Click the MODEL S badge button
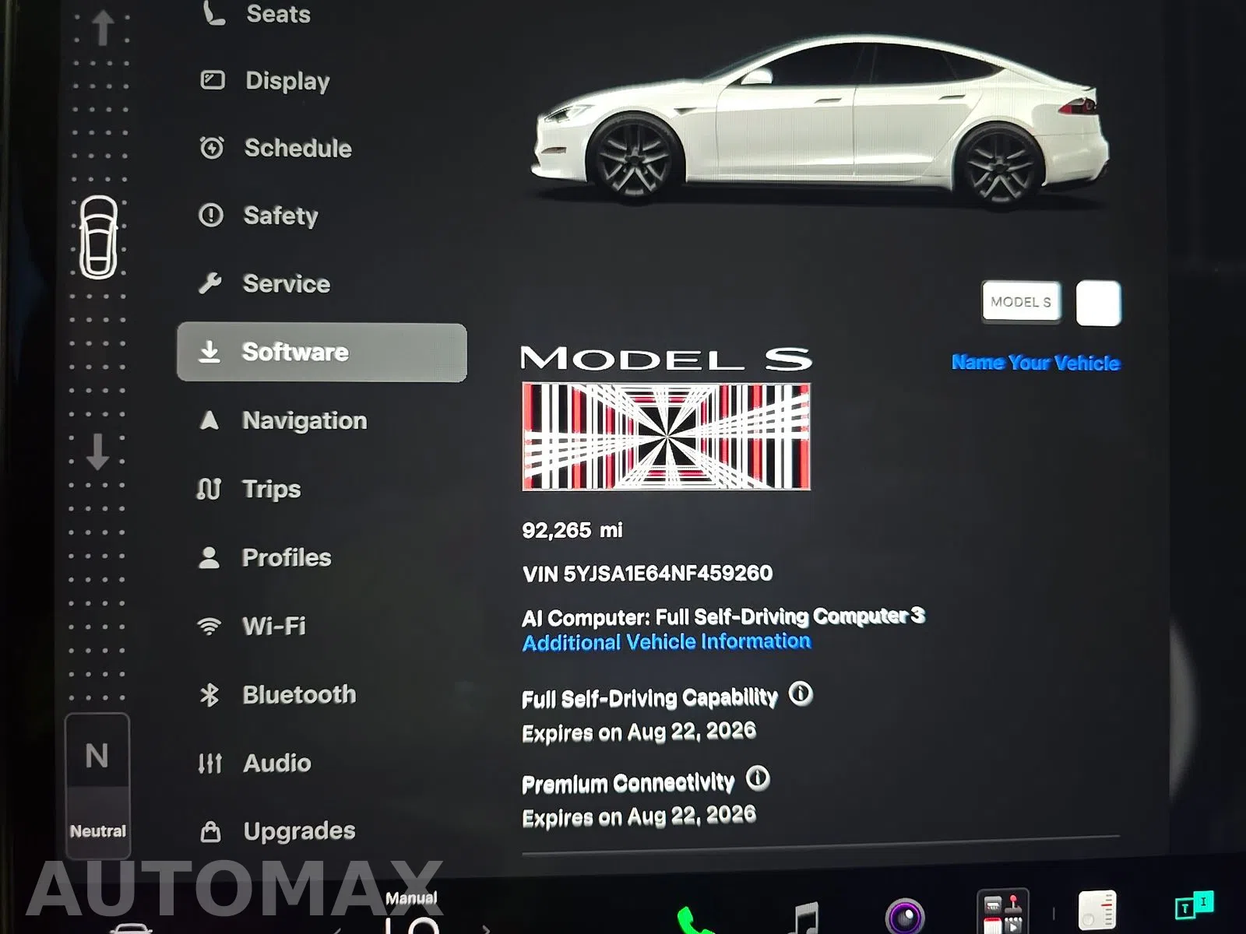Screen dimensions: 1246x934 click(x=1021, y=302)
